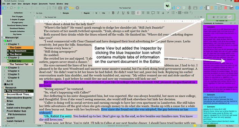The width and height of the screenshot is (239, 128).
Task: Click the blue Inspector info icon
Action: pos(237,8)
